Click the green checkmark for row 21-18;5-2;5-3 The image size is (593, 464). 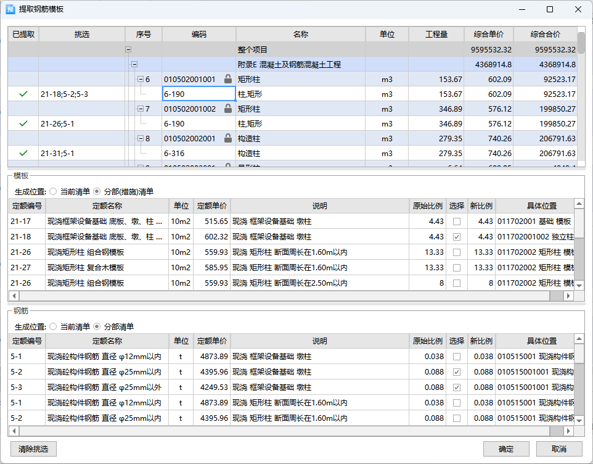pyautogui.click(x=23, y=94)
